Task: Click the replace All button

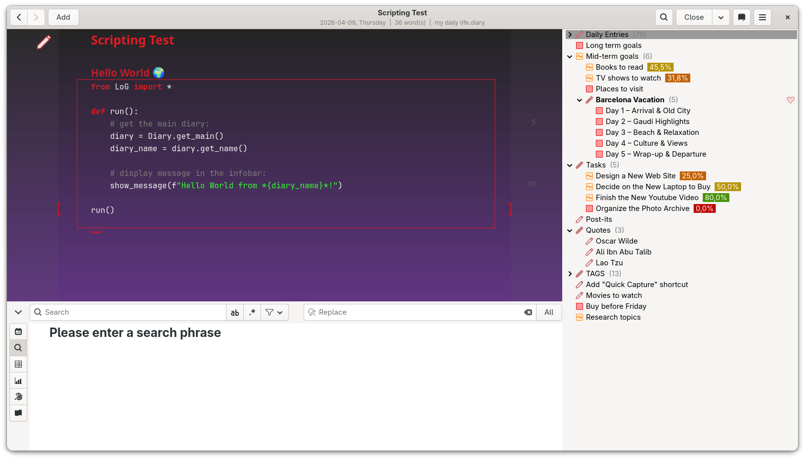Action: [x=549, y=312]
